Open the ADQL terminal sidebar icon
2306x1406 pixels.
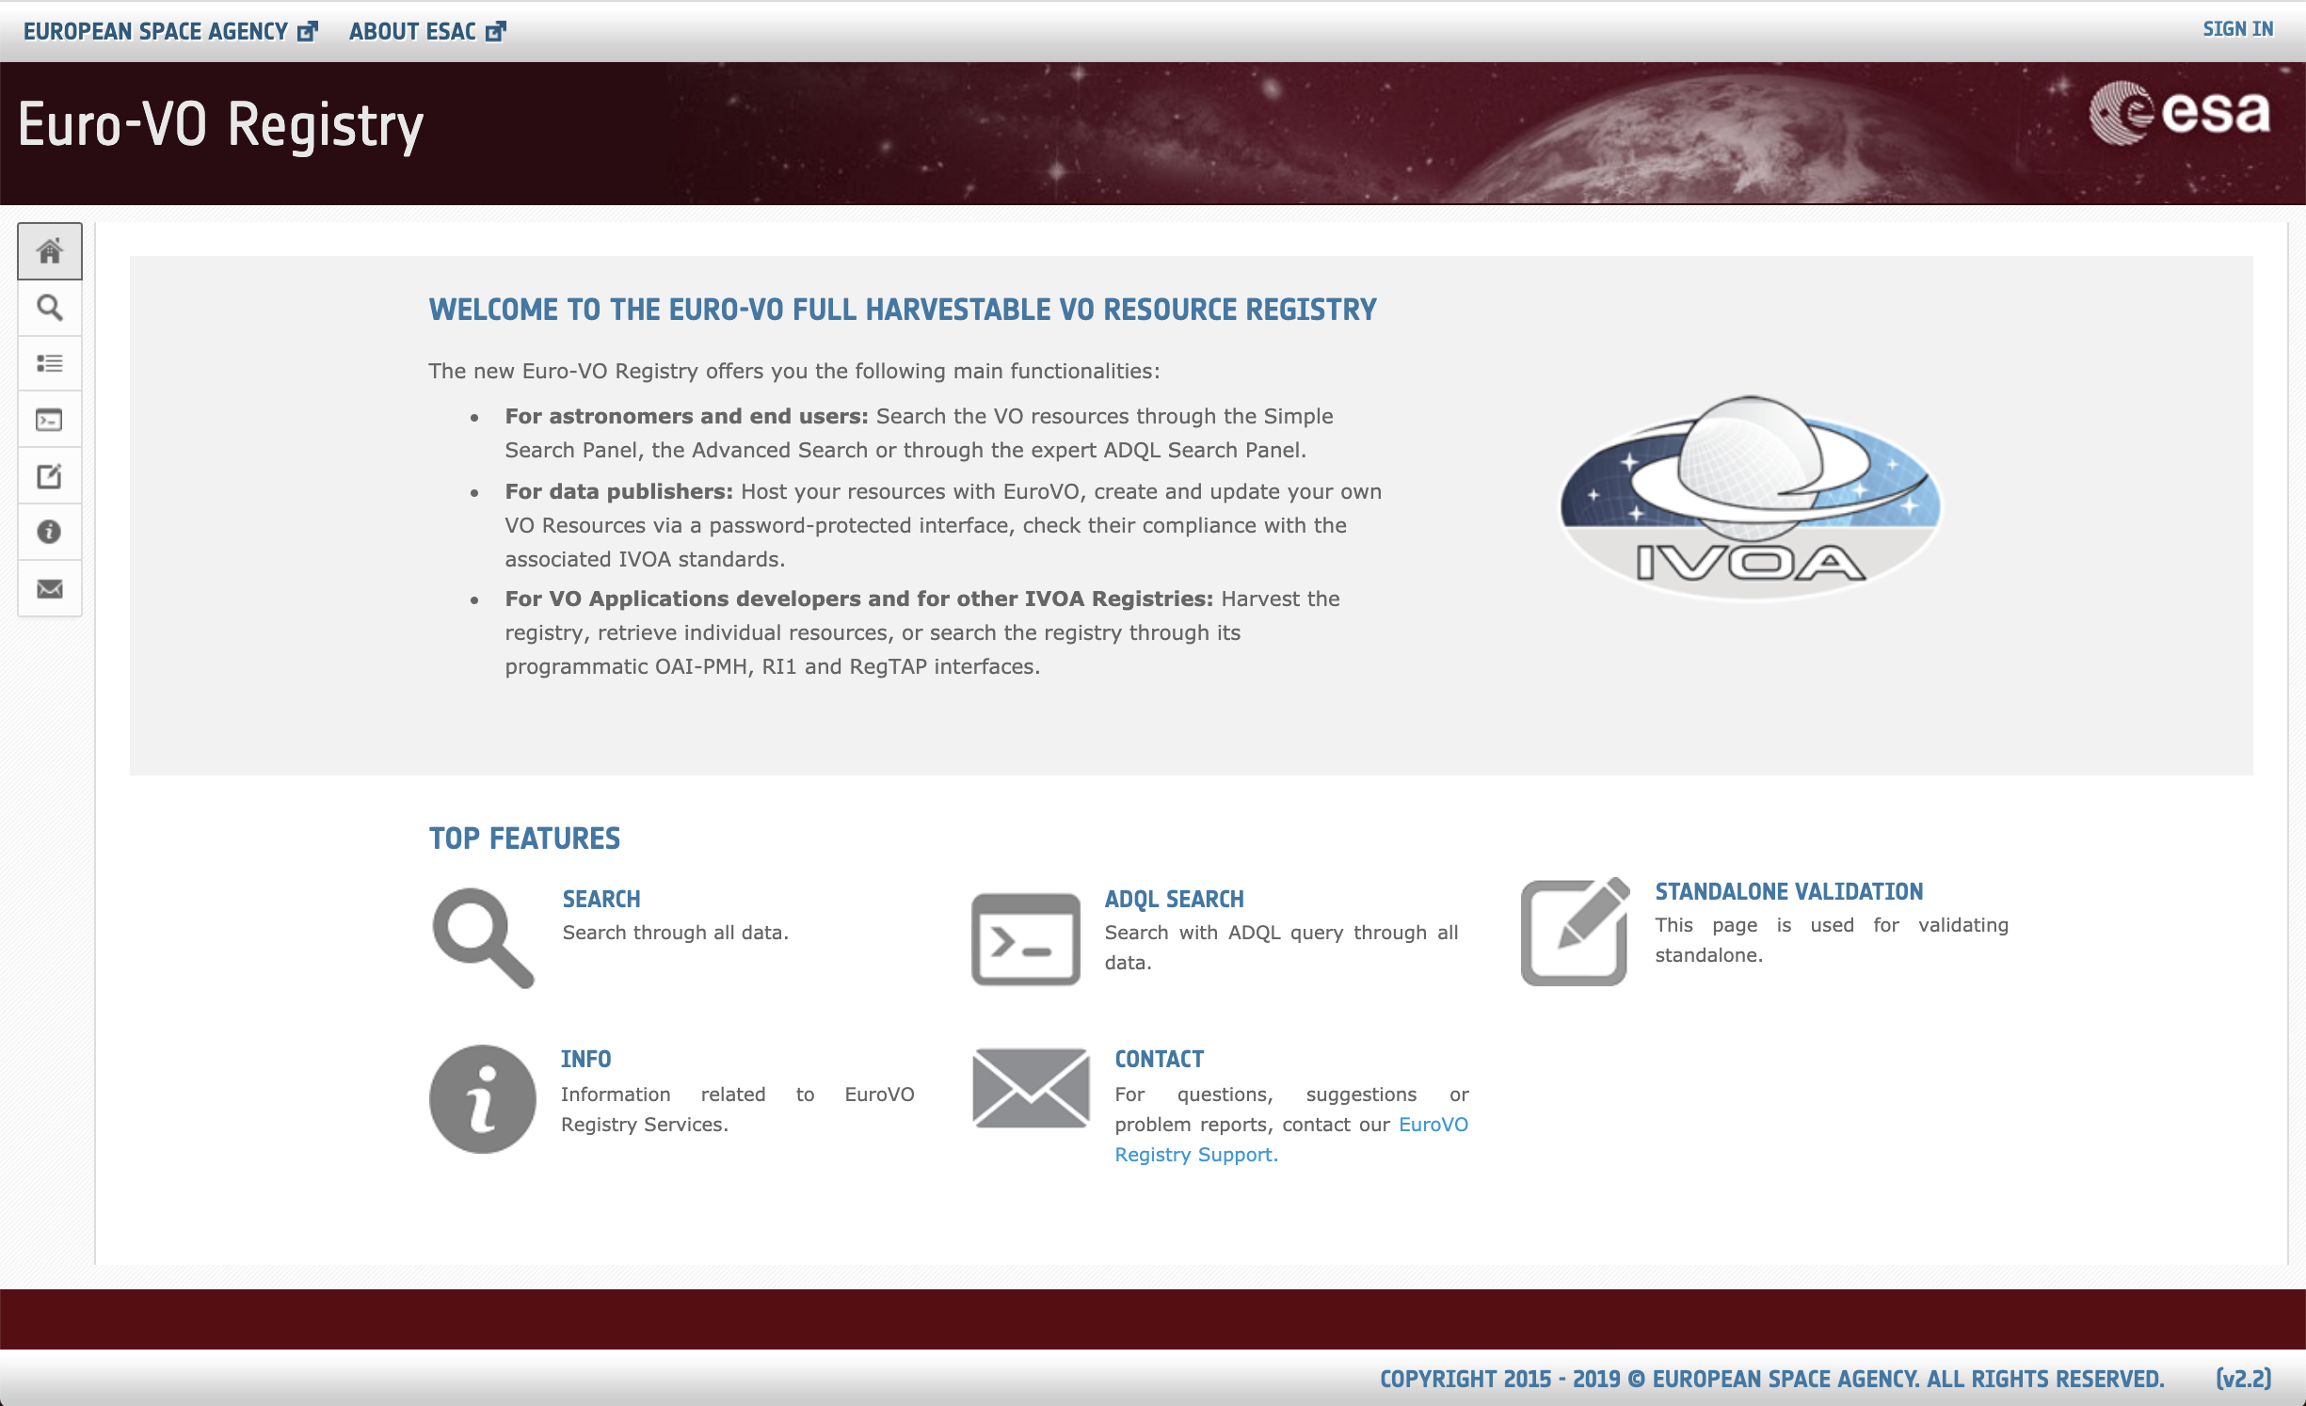50,420
